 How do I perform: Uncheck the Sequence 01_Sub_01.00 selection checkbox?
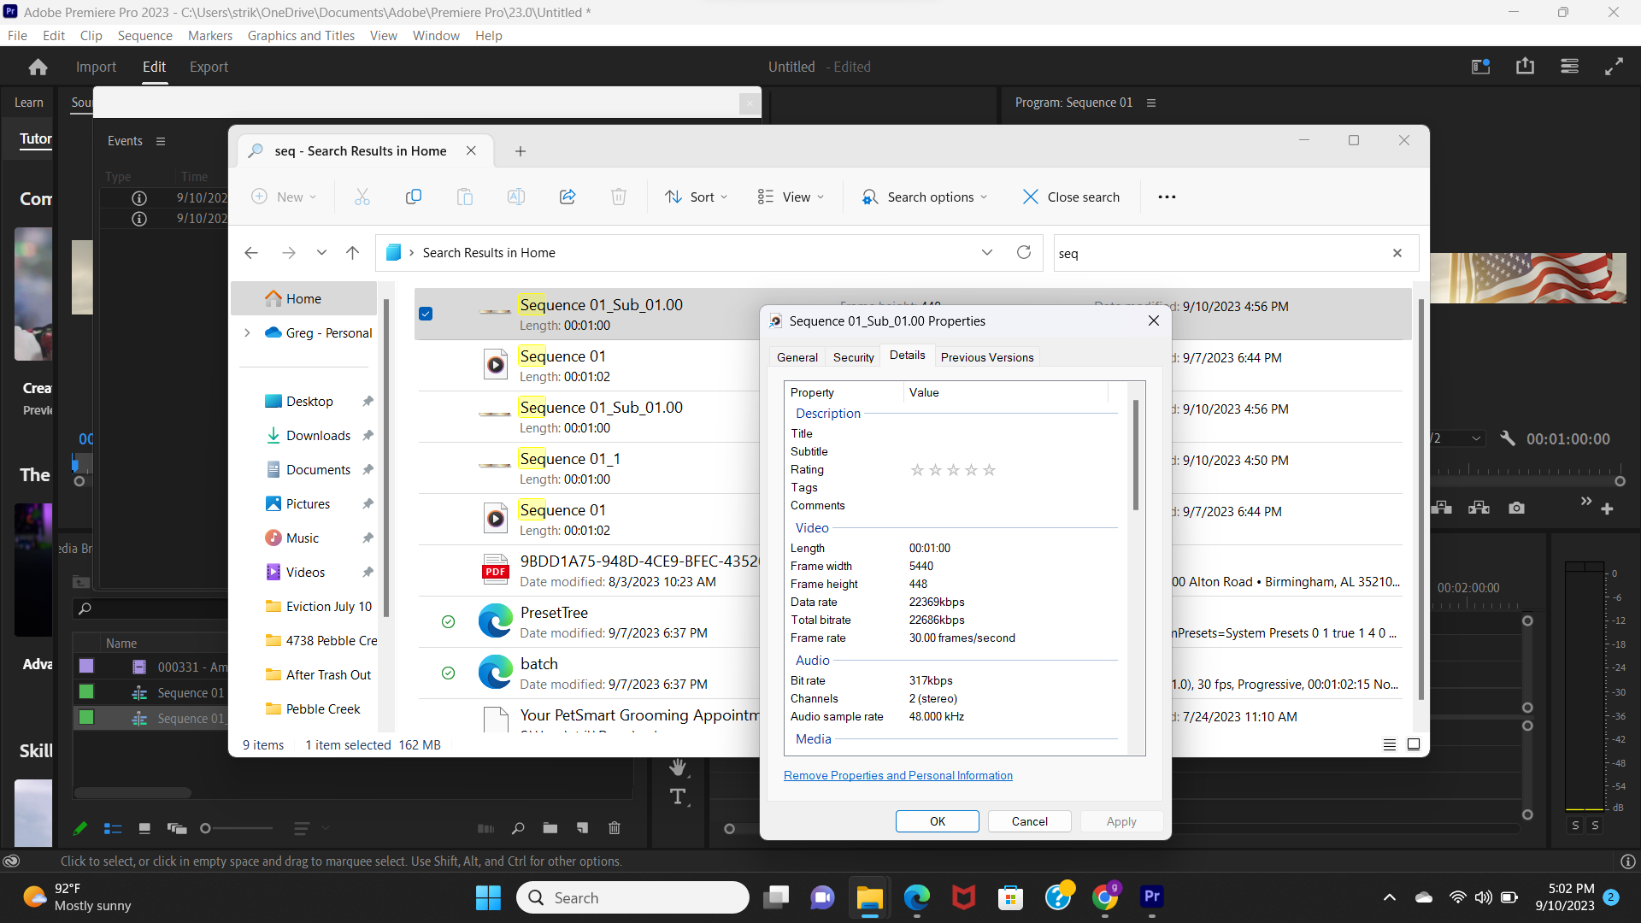(425, 314)
